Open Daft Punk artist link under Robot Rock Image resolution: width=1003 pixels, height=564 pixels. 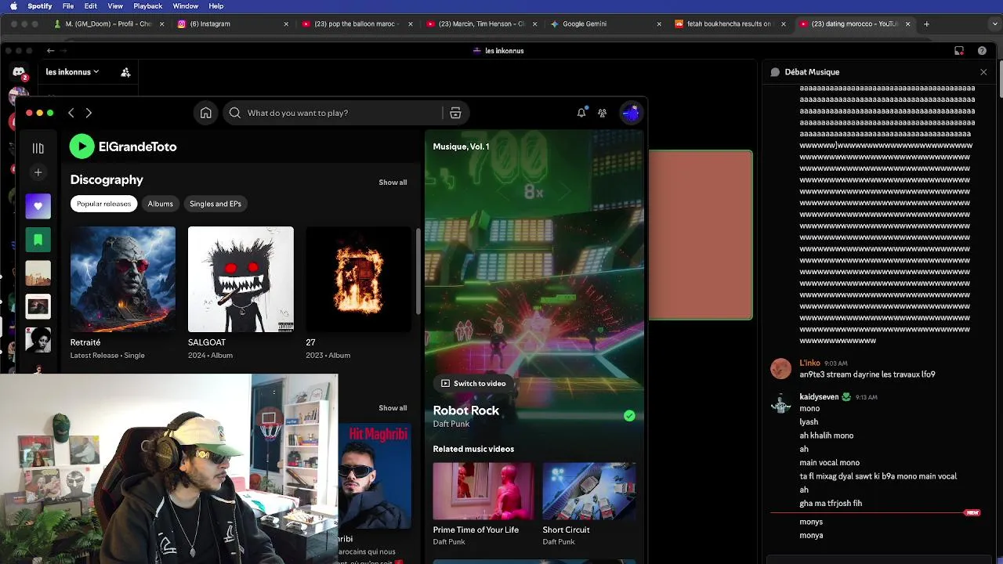click(451, 424)
